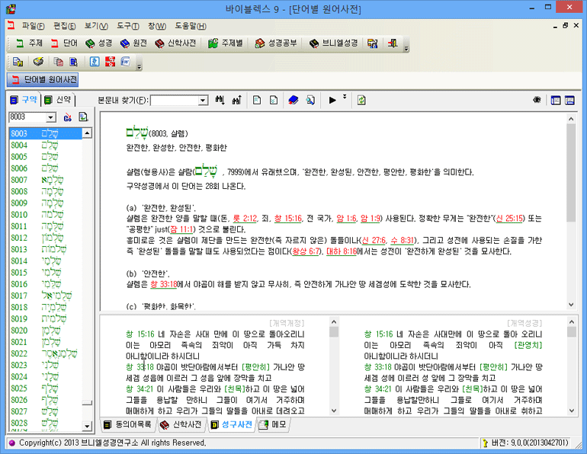Select entry 8007 in the word list
Viewport: 587px width, 454px height.
[45, 180]
